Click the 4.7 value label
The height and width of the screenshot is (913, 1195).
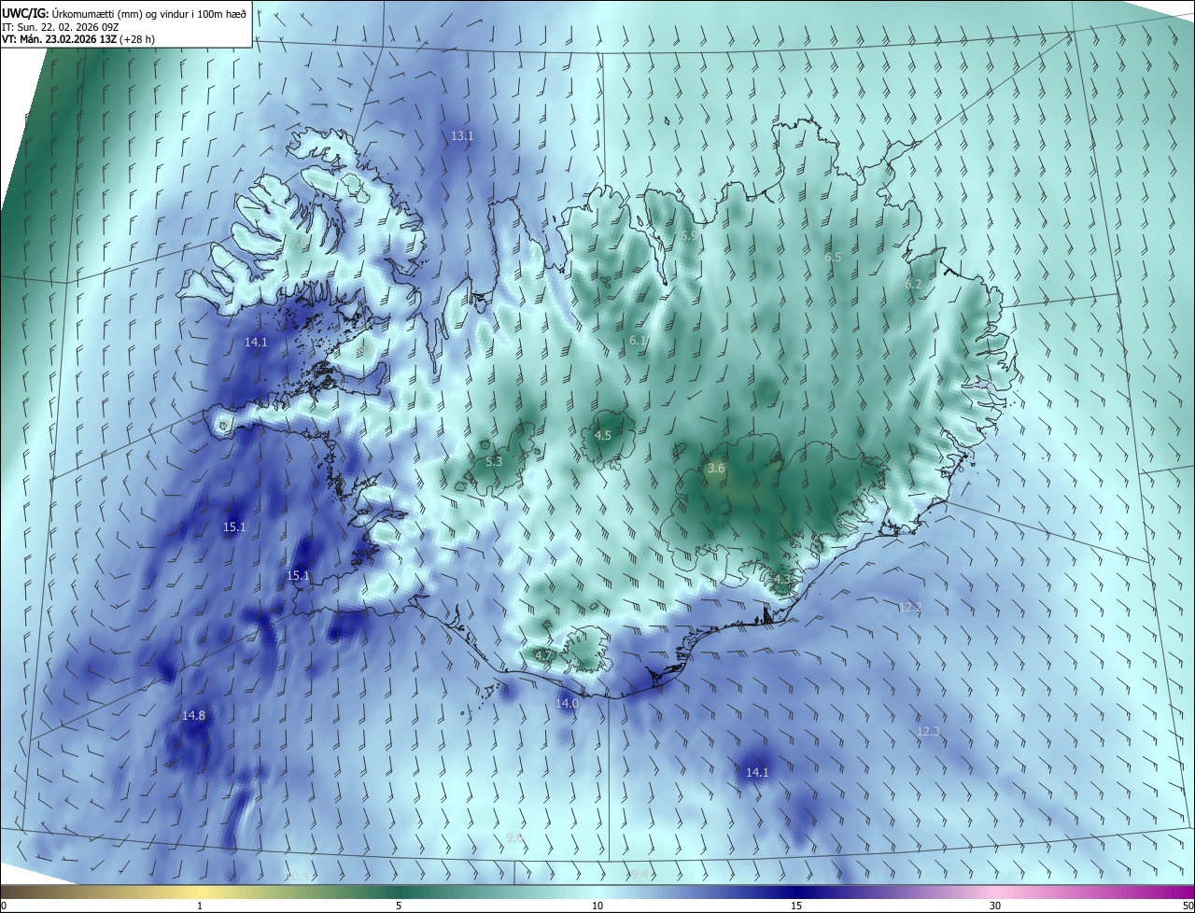tap(543, 655)
